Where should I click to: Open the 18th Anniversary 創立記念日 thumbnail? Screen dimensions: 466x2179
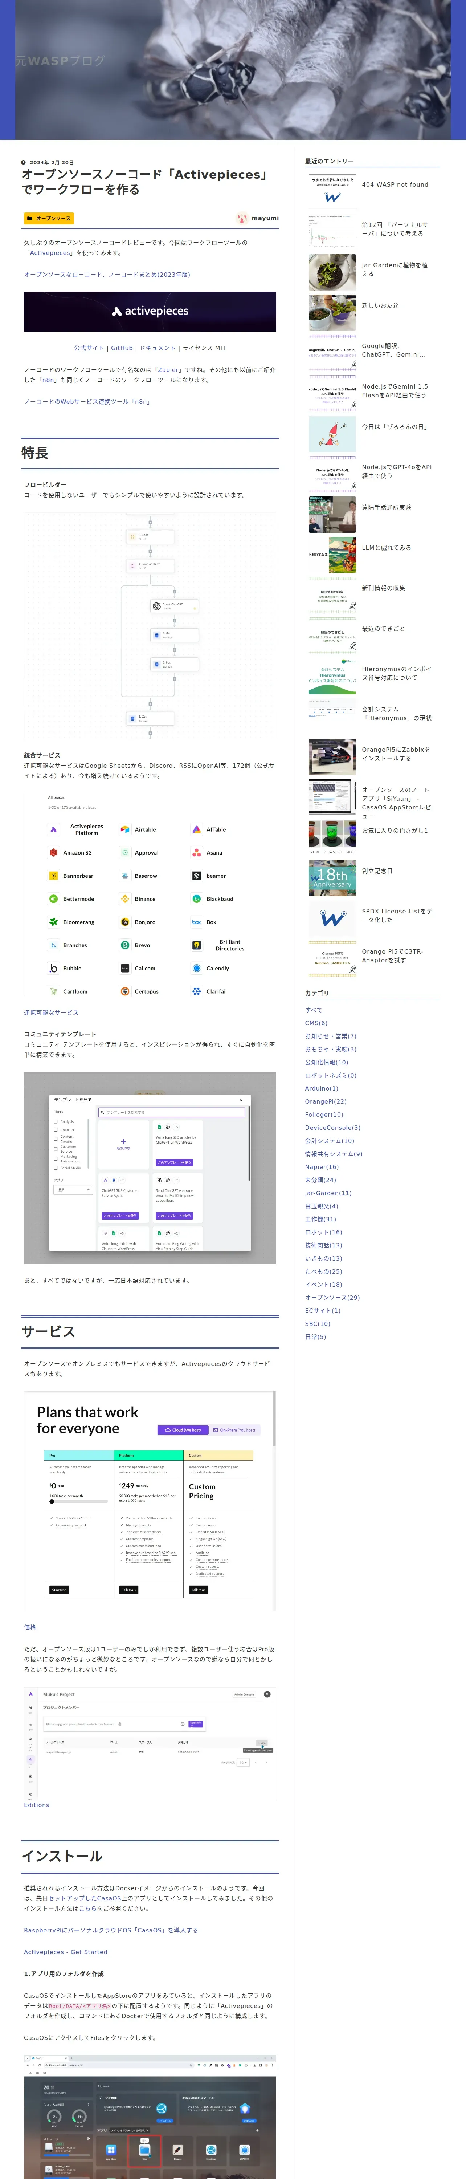(x=332, y=878)
